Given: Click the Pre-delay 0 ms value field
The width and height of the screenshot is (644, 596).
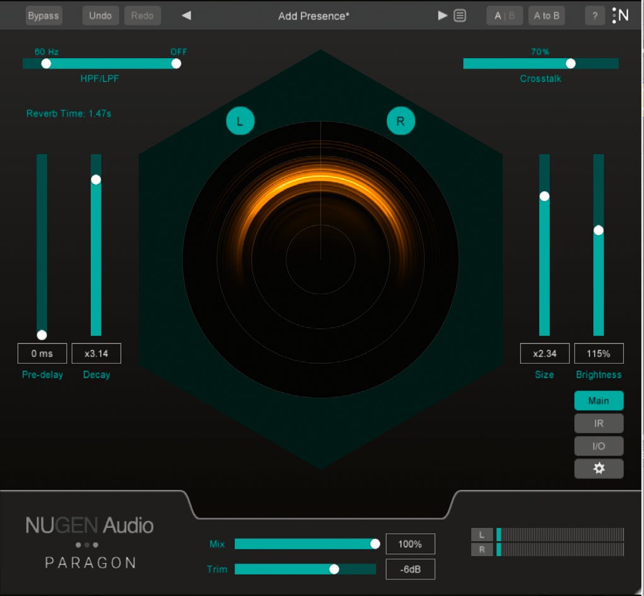Looking at the screenshot, I should (42, 354).
